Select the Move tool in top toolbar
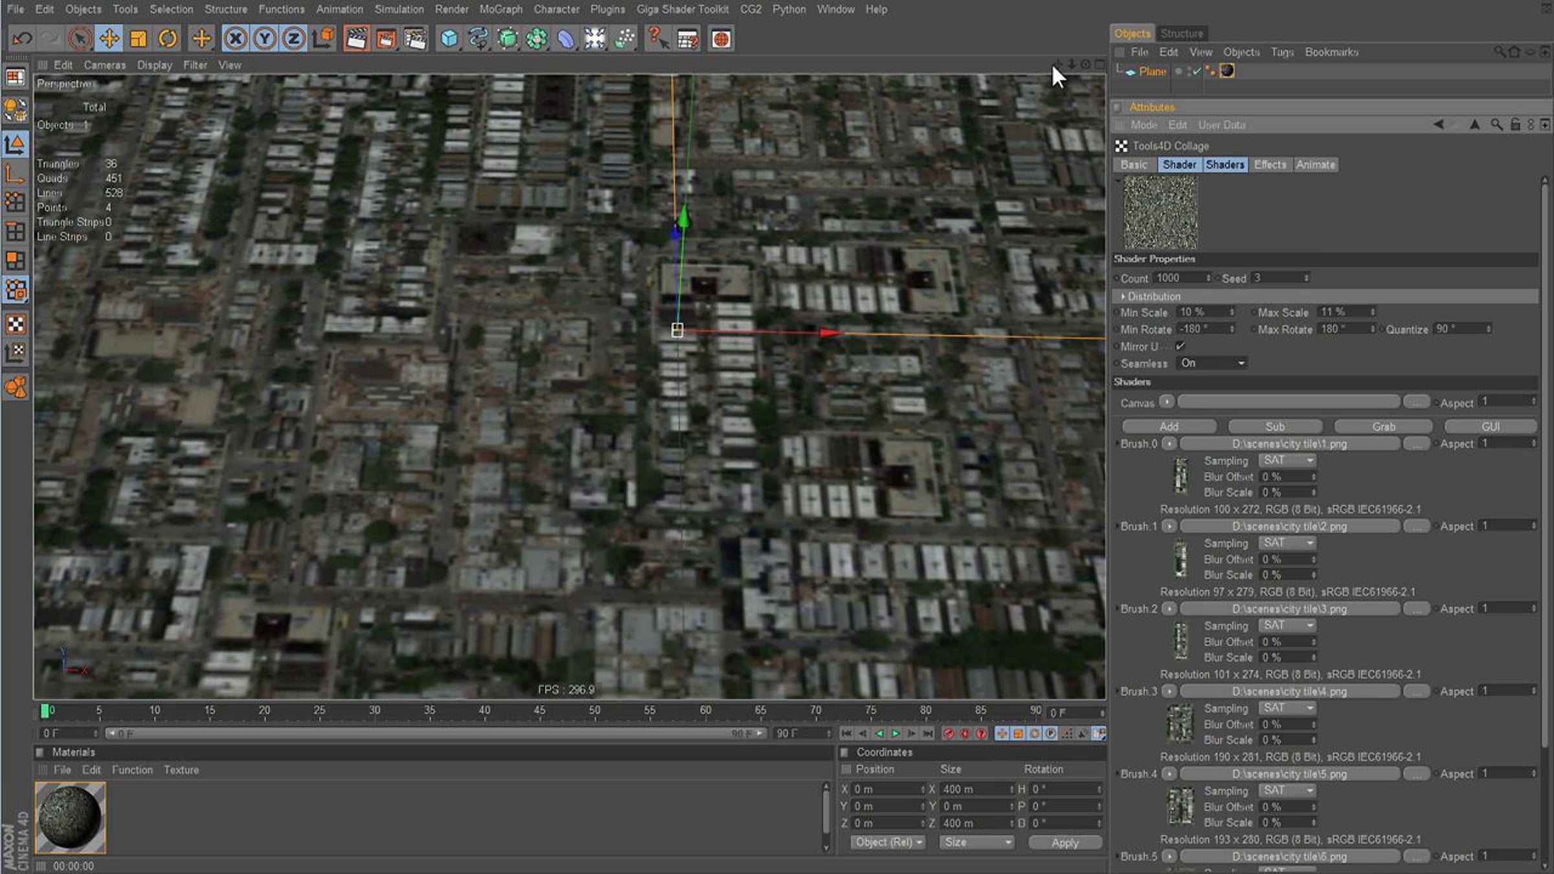The image size is (1554, 874). pyautogui.click(x=109, y=39)
